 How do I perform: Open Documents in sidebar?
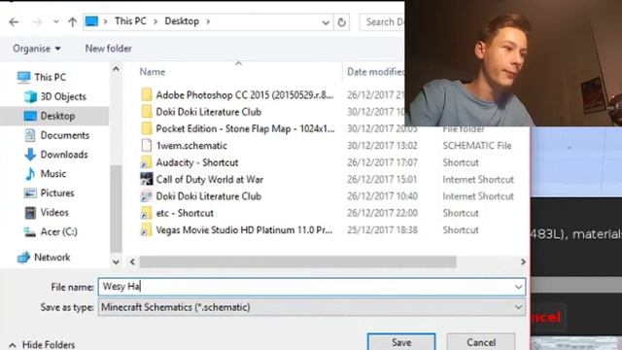65,135
